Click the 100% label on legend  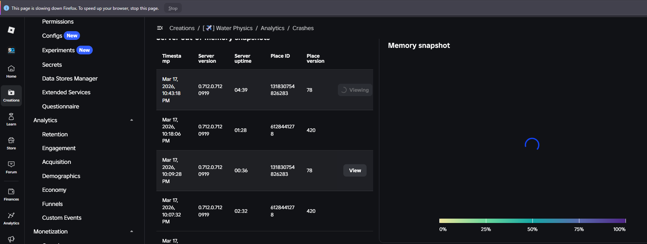tap(619, 229)
